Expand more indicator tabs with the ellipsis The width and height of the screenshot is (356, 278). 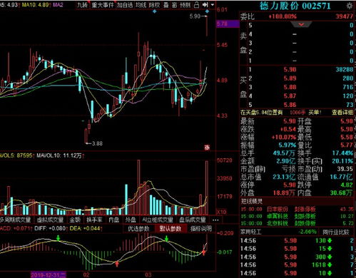click(x=215, y=220)
